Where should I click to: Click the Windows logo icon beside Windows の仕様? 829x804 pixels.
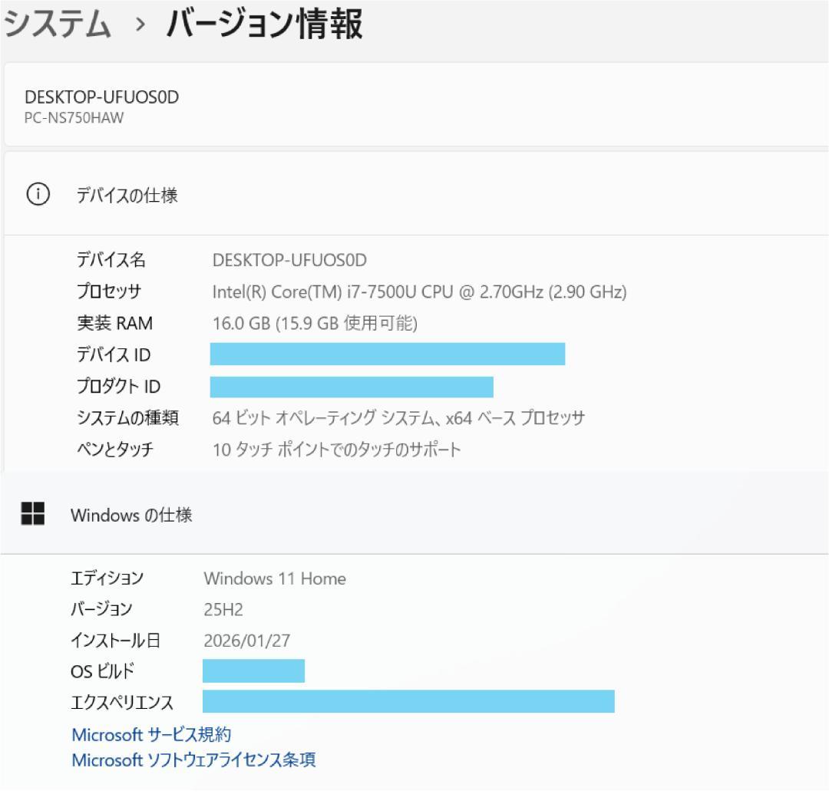[34, 512]
